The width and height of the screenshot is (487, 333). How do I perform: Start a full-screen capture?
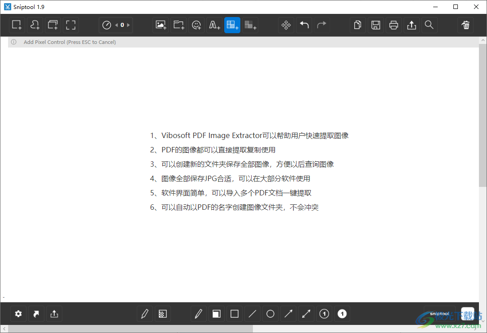click(x=70, y=25)
